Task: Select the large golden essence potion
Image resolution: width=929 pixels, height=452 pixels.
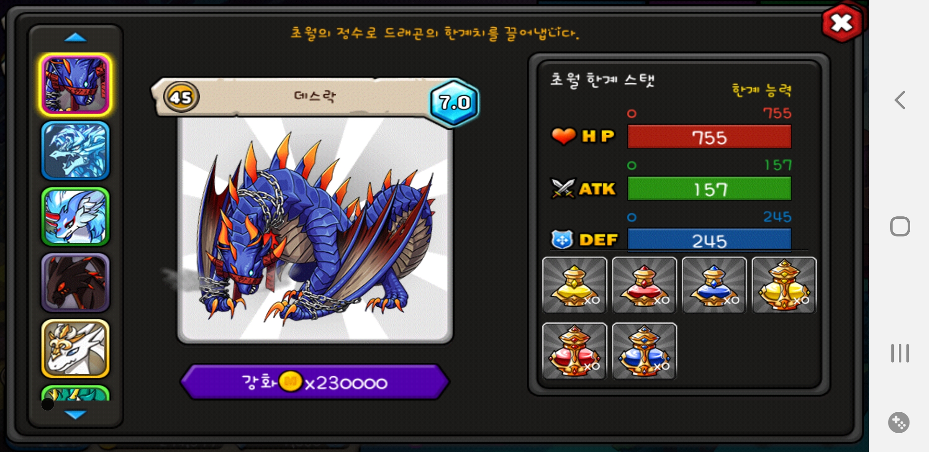Action: click(784, 285)
